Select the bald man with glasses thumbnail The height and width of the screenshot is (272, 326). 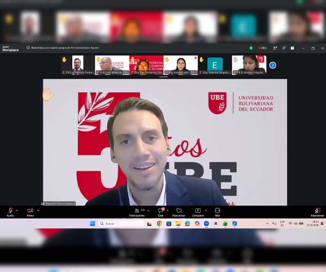tap(112, 65)
